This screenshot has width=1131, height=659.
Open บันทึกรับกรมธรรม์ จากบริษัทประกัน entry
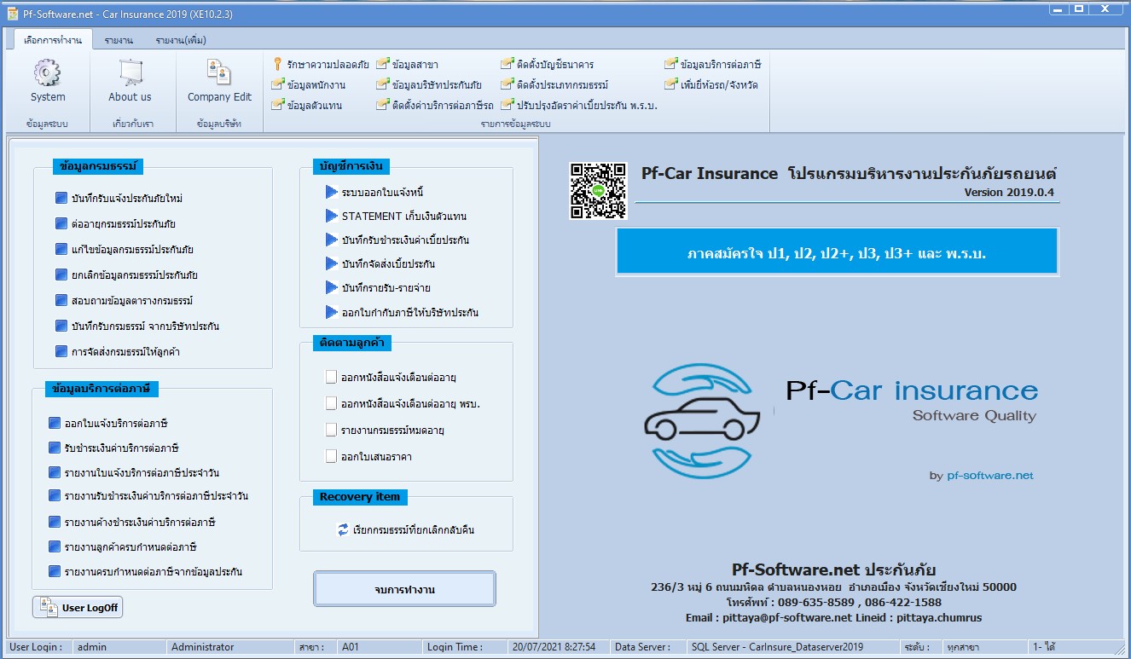coord(137,326)
